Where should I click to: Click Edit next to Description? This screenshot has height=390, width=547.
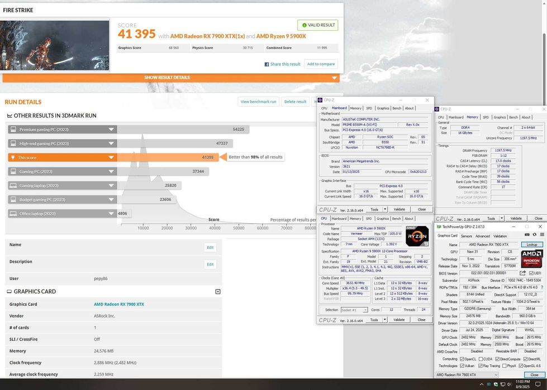coord(210,264)
